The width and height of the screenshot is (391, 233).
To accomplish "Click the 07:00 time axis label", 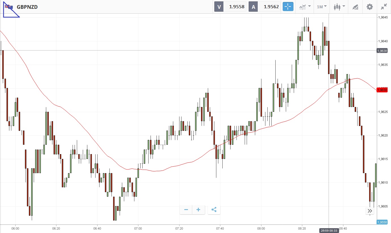I will pyautogui.click(x=138, y=228).
